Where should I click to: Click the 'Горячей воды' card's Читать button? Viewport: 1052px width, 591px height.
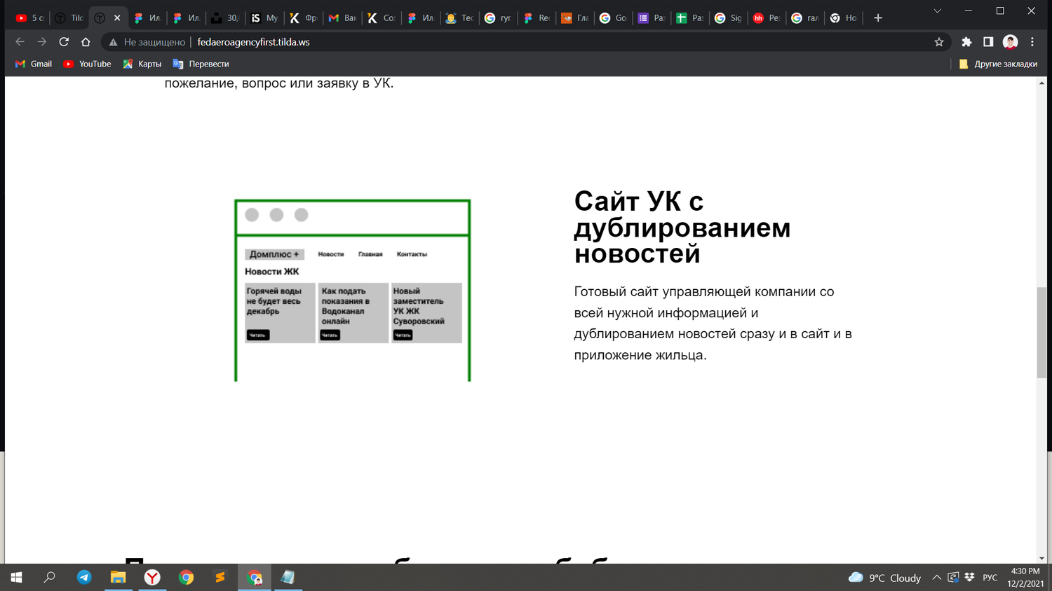click(258, 335)
